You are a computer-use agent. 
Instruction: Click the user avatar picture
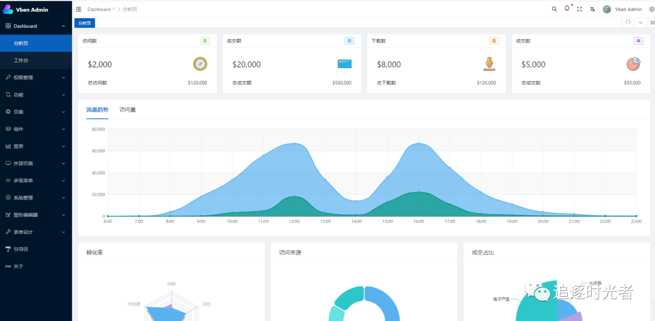[606, 9]
